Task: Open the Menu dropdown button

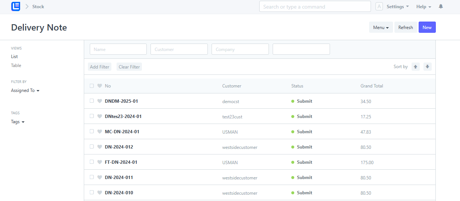Action: click(x=381, y=27)
